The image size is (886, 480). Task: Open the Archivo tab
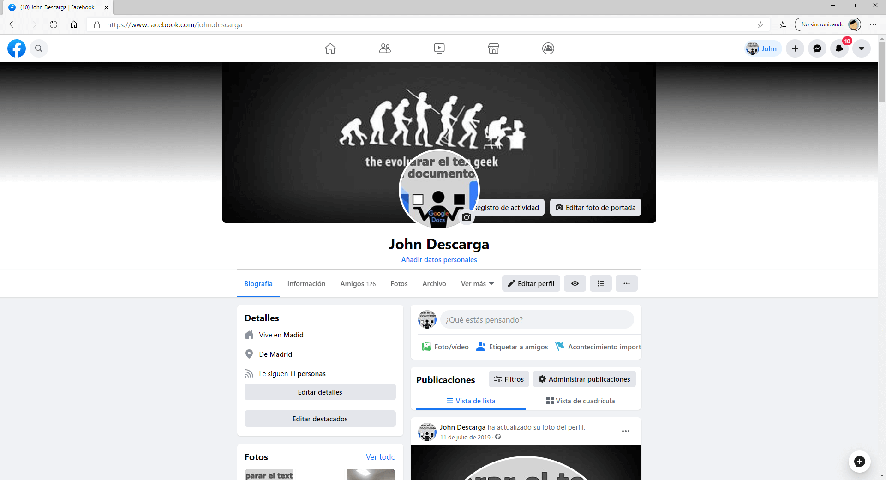[x=434, y=284]
